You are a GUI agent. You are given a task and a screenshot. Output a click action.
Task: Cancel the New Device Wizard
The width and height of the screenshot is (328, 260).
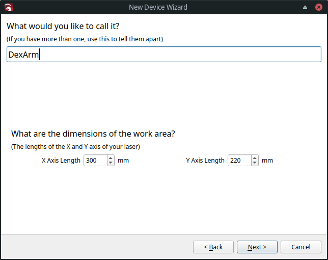pos(301,247)
